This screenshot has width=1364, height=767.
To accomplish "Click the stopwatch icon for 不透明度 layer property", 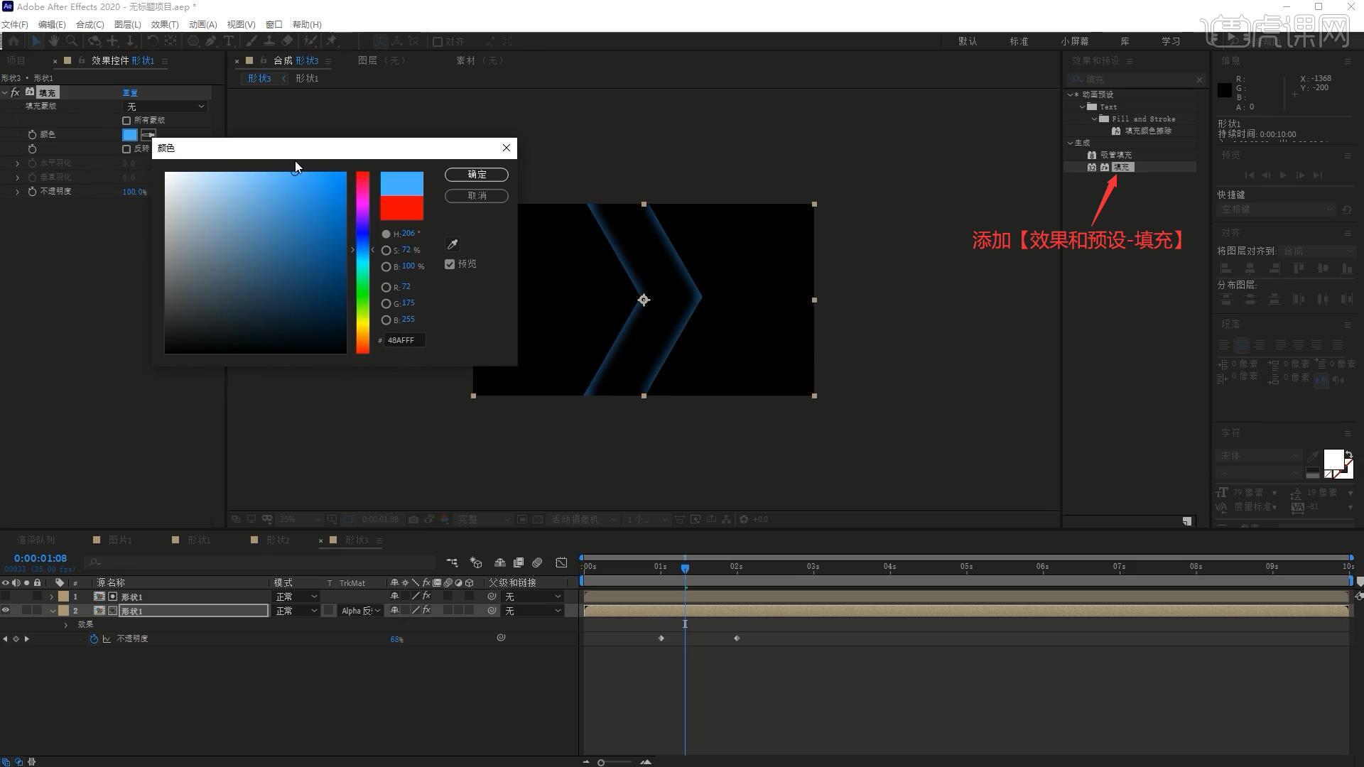I will tap(94, 639).
